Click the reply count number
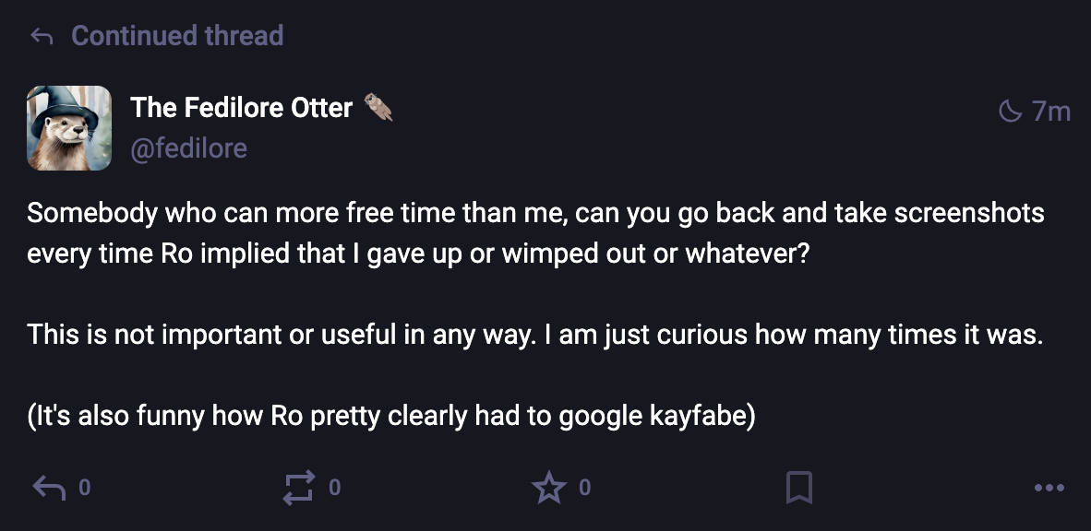 [84, 487]
